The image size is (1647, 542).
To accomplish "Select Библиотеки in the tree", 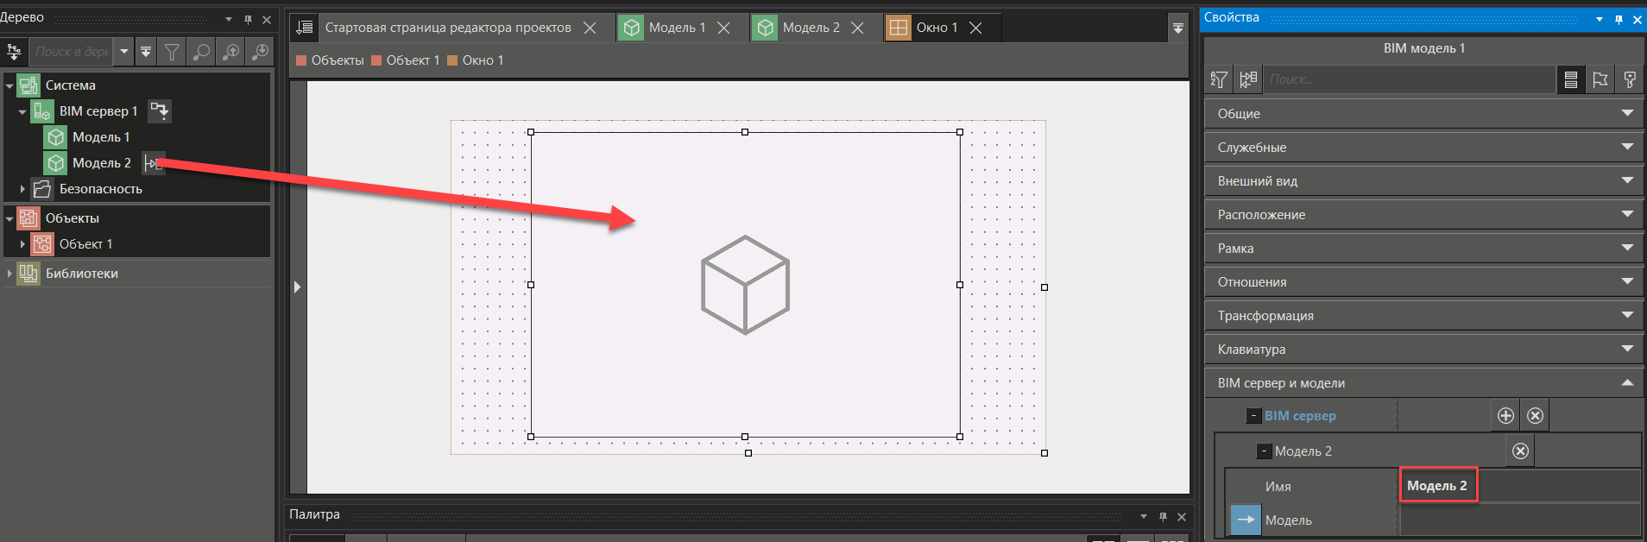I will pos(82,274).
